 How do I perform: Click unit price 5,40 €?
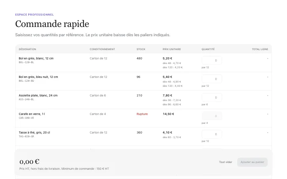point(168,77)
